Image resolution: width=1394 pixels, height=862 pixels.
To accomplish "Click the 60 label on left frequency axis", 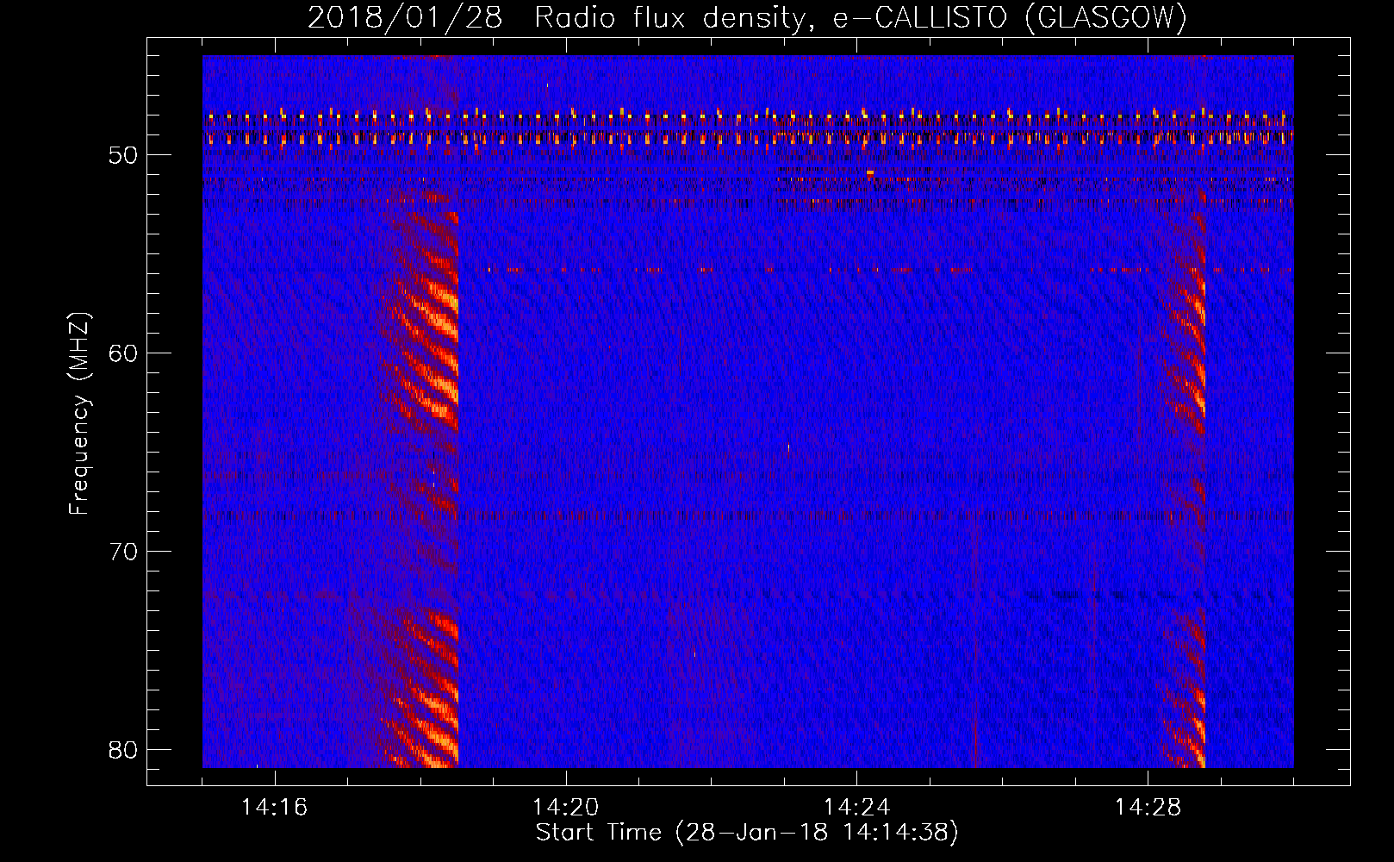I will click(x=124, y=353).
